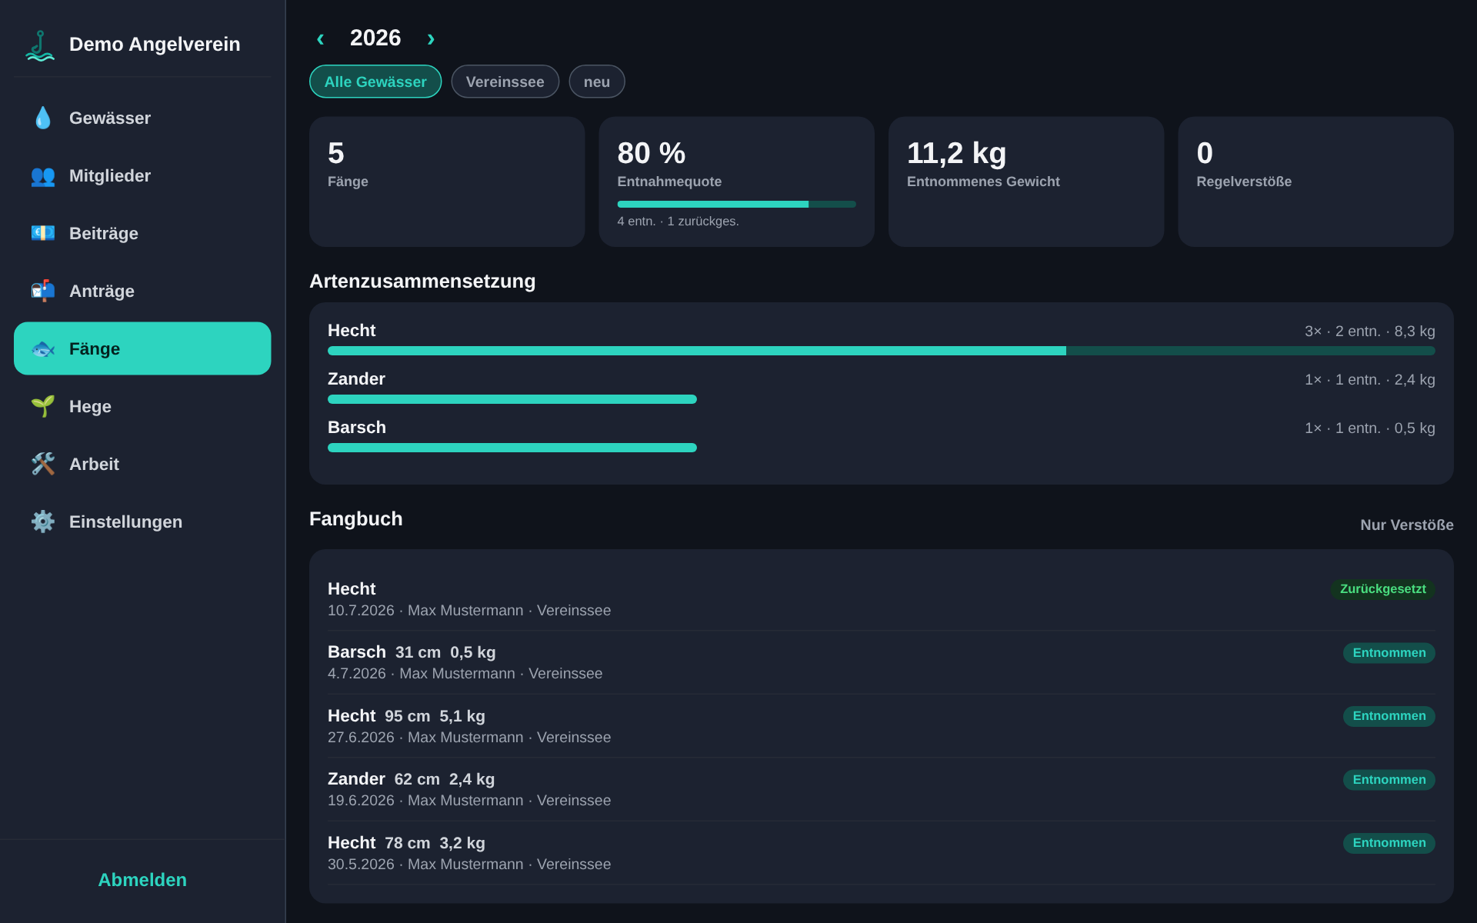Image resolution: width=1477 pixels, height=923 pixels.
Task: Click '1× · 1 entn. · 2,4 kg' summary
Action: [1369, 379]
